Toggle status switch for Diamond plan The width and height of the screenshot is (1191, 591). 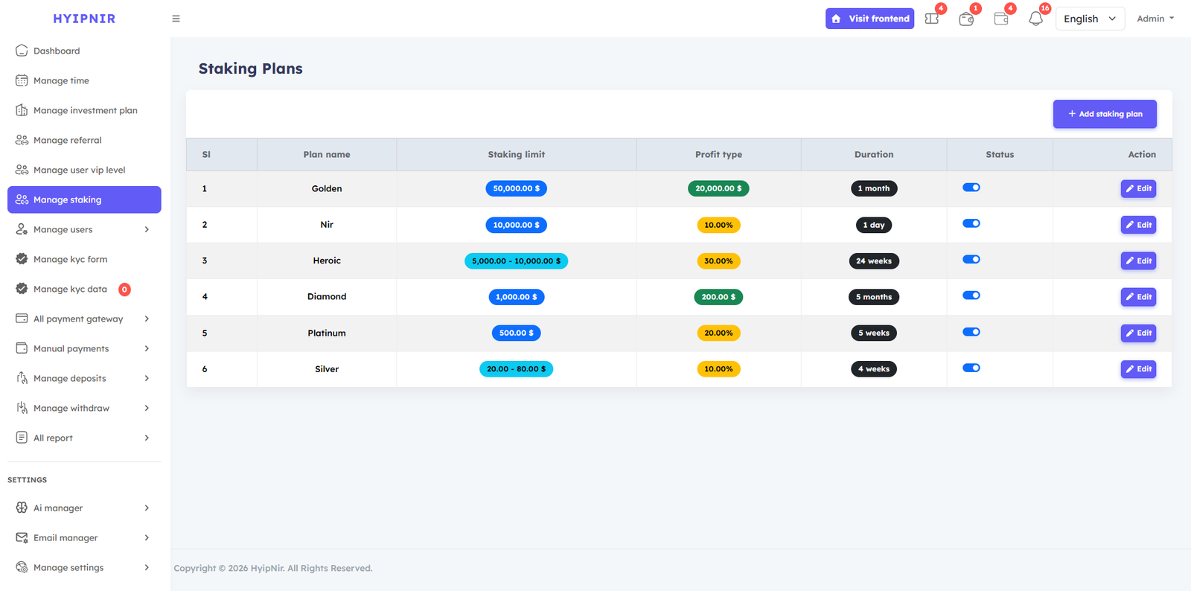pyautogui.click(x=971, y=295)
